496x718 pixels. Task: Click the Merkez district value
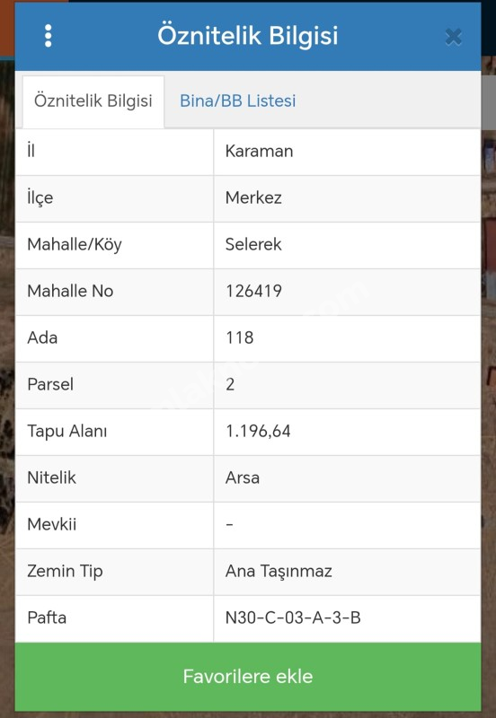click(x=253, y=198)
